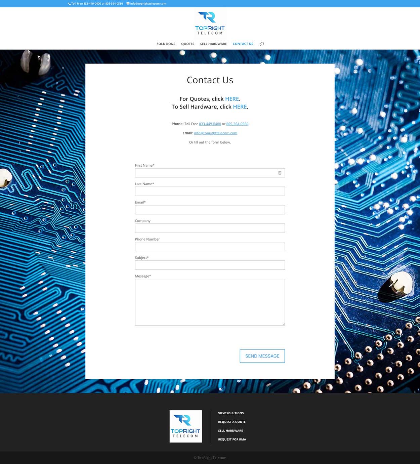Click the autofill icon in First Name field
420x464 pixels.
(x=280, y=173)
